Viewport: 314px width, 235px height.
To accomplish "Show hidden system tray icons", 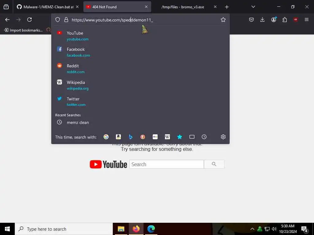I will 252,229.
